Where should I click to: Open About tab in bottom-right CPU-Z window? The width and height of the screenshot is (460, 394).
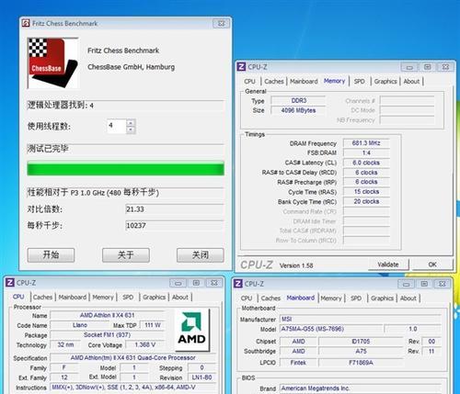(408, 298)
